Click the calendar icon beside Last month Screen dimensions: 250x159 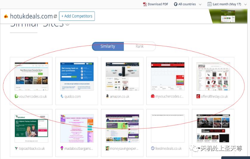[x=209, y=4]
